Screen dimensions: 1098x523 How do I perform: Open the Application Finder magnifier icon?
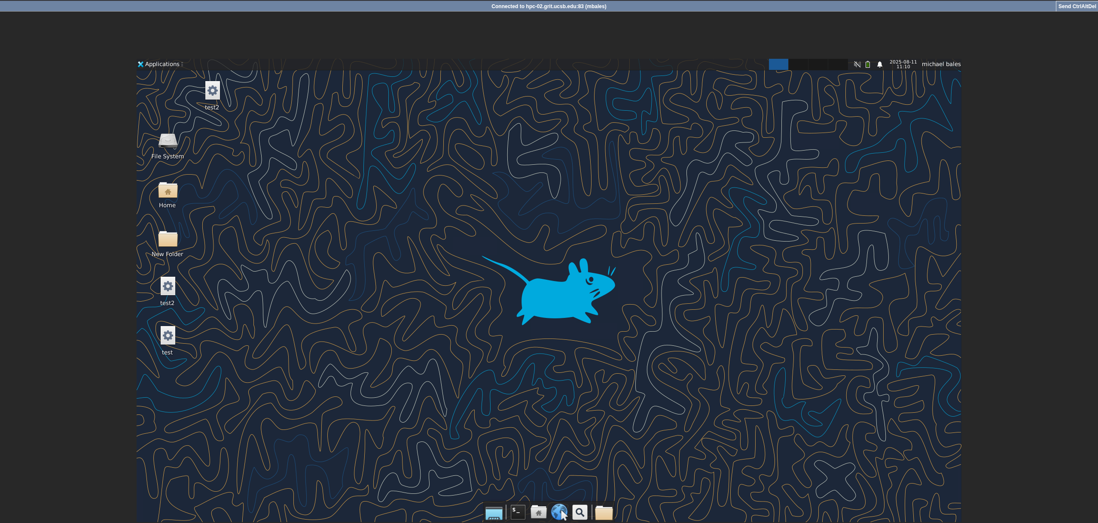[580, 512]
